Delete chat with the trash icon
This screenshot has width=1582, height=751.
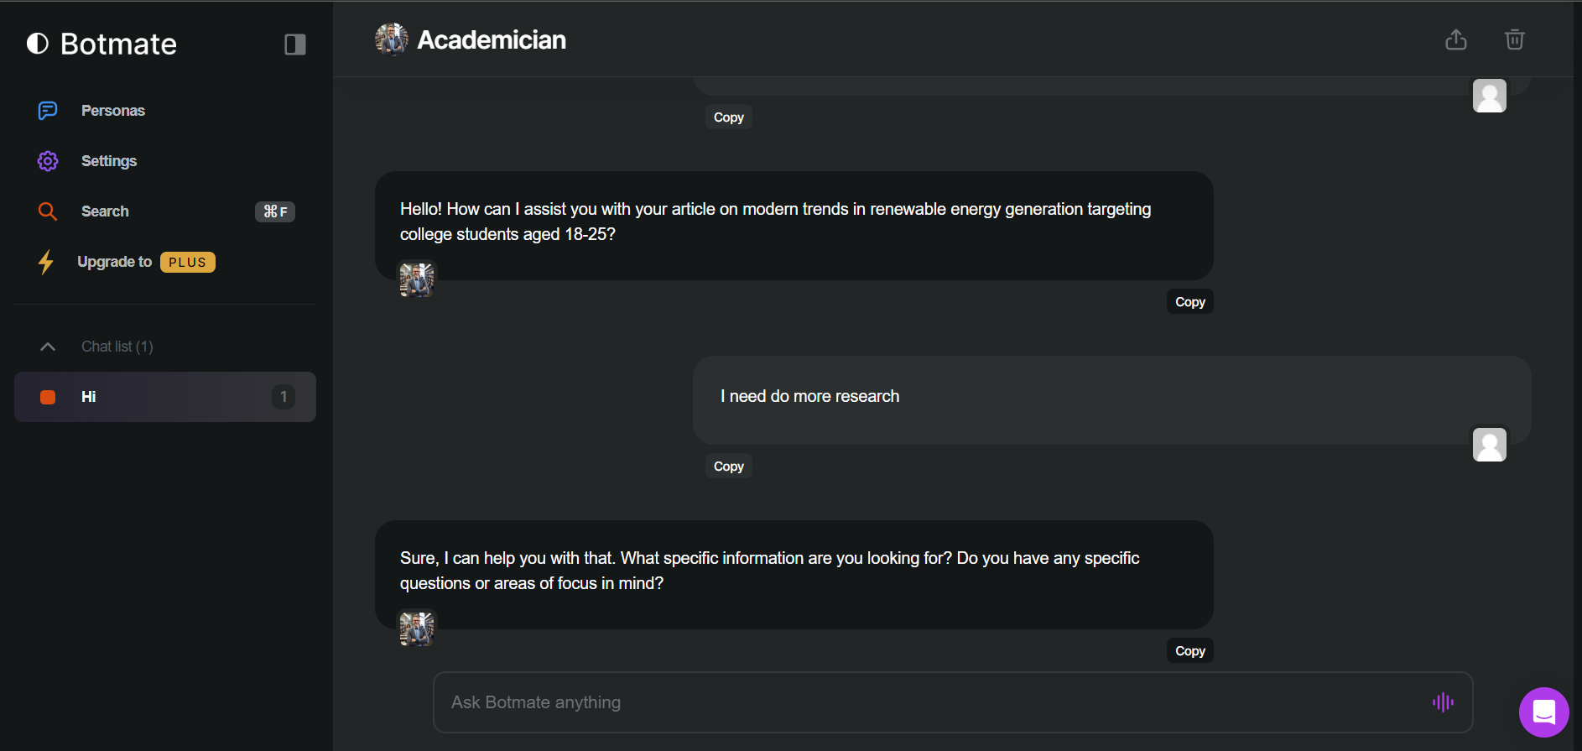tap(1514, 39)
